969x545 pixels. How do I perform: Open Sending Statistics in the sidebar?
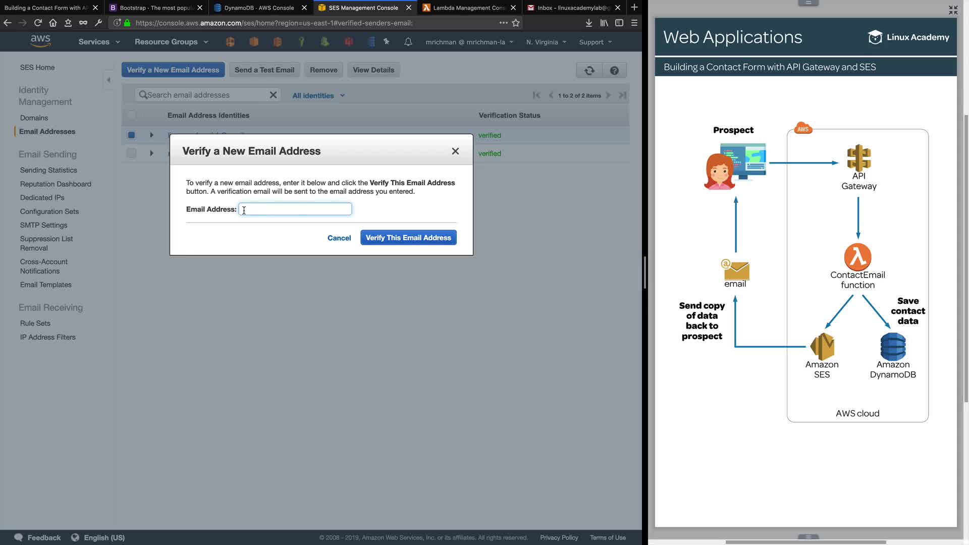point(48,170)
